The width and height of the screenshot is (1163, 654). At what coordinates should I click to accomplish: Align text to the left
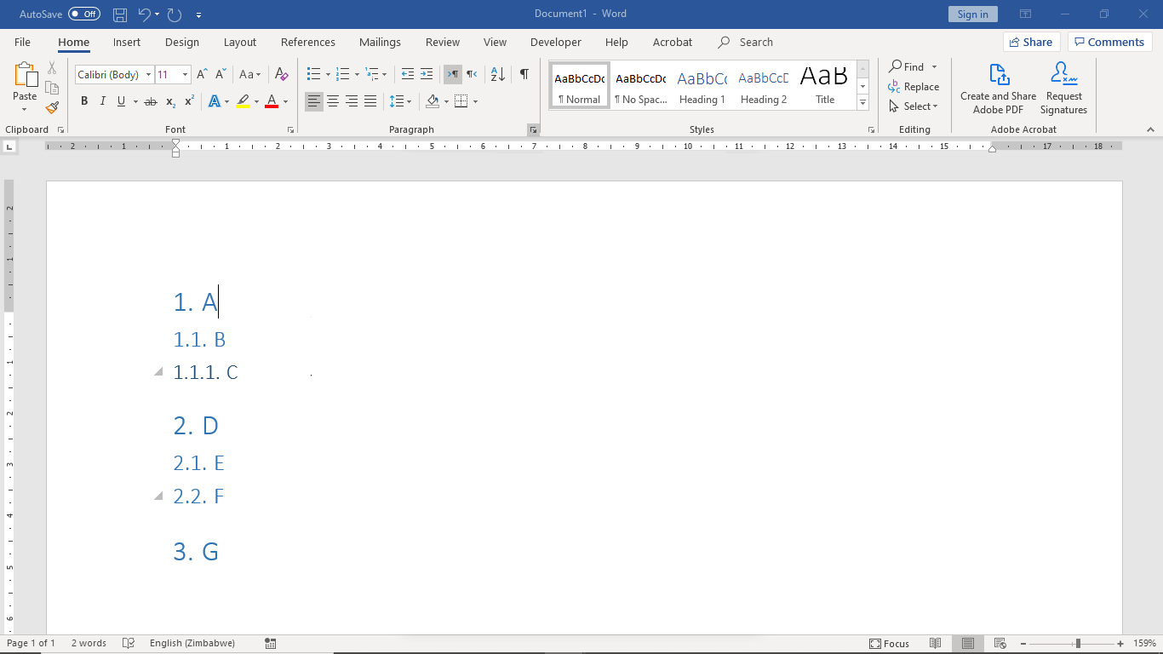(314, 101)
